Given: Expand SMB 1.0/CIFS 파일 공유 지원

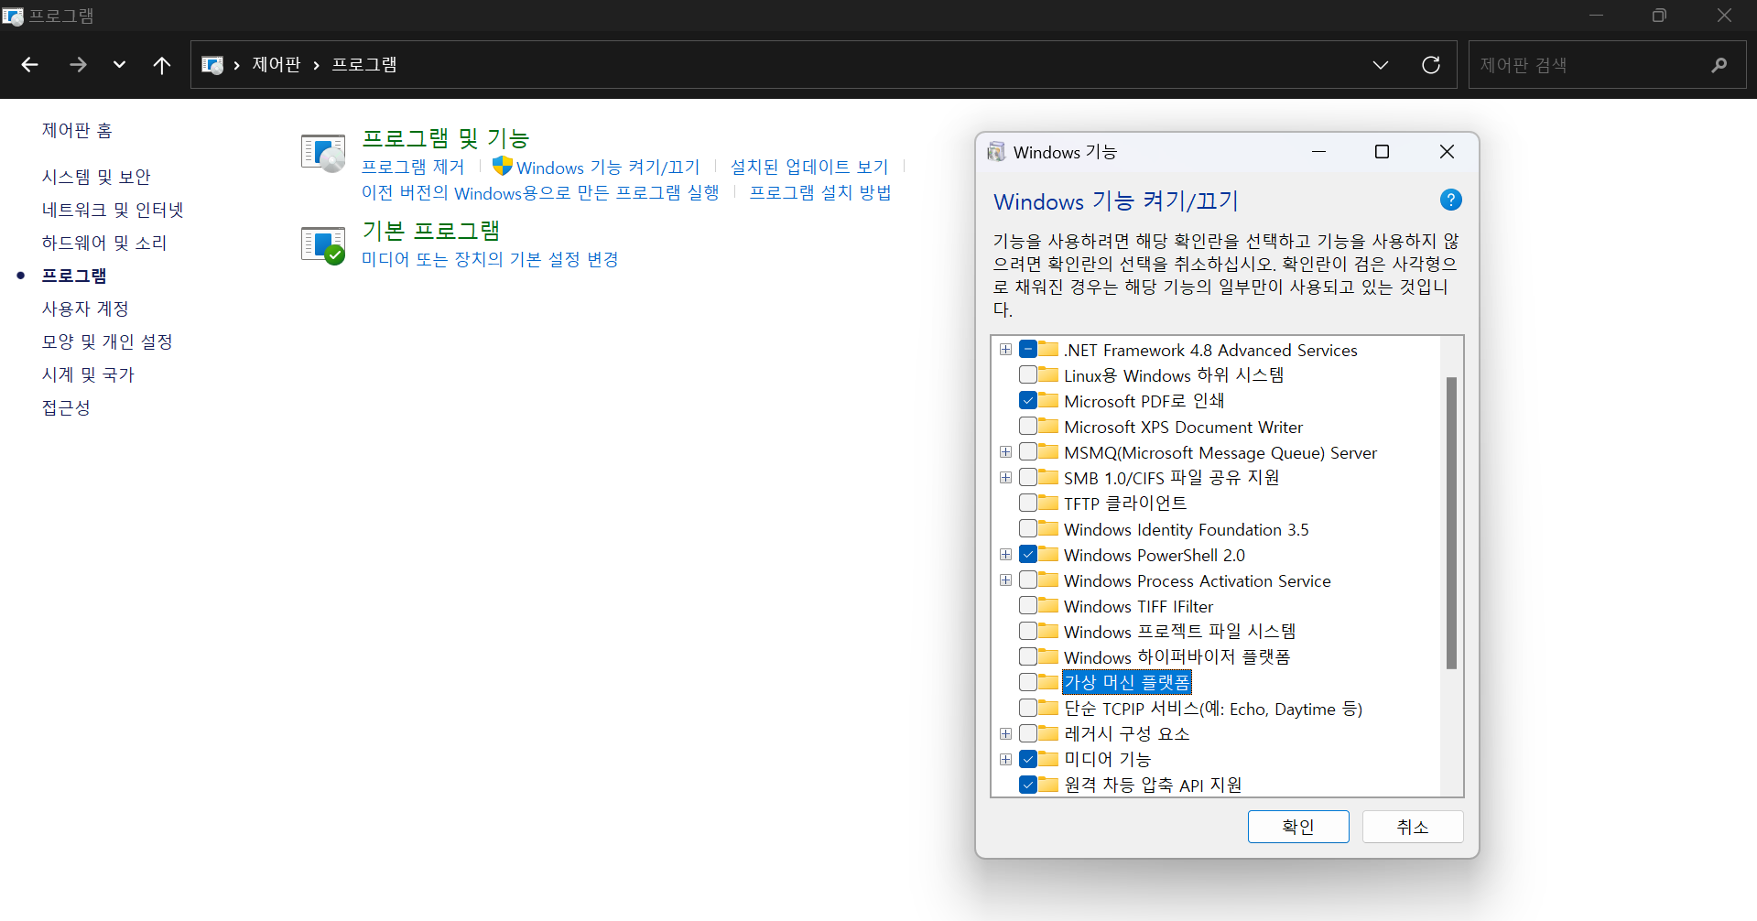Looking at the screenshot, I should coord(1005,478).
